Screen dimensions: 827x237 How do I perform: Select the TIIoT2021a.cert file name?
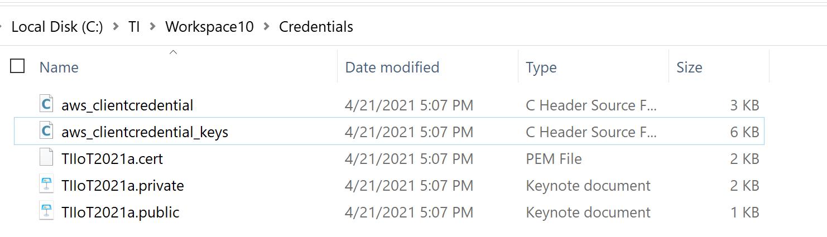click(112, 159)
